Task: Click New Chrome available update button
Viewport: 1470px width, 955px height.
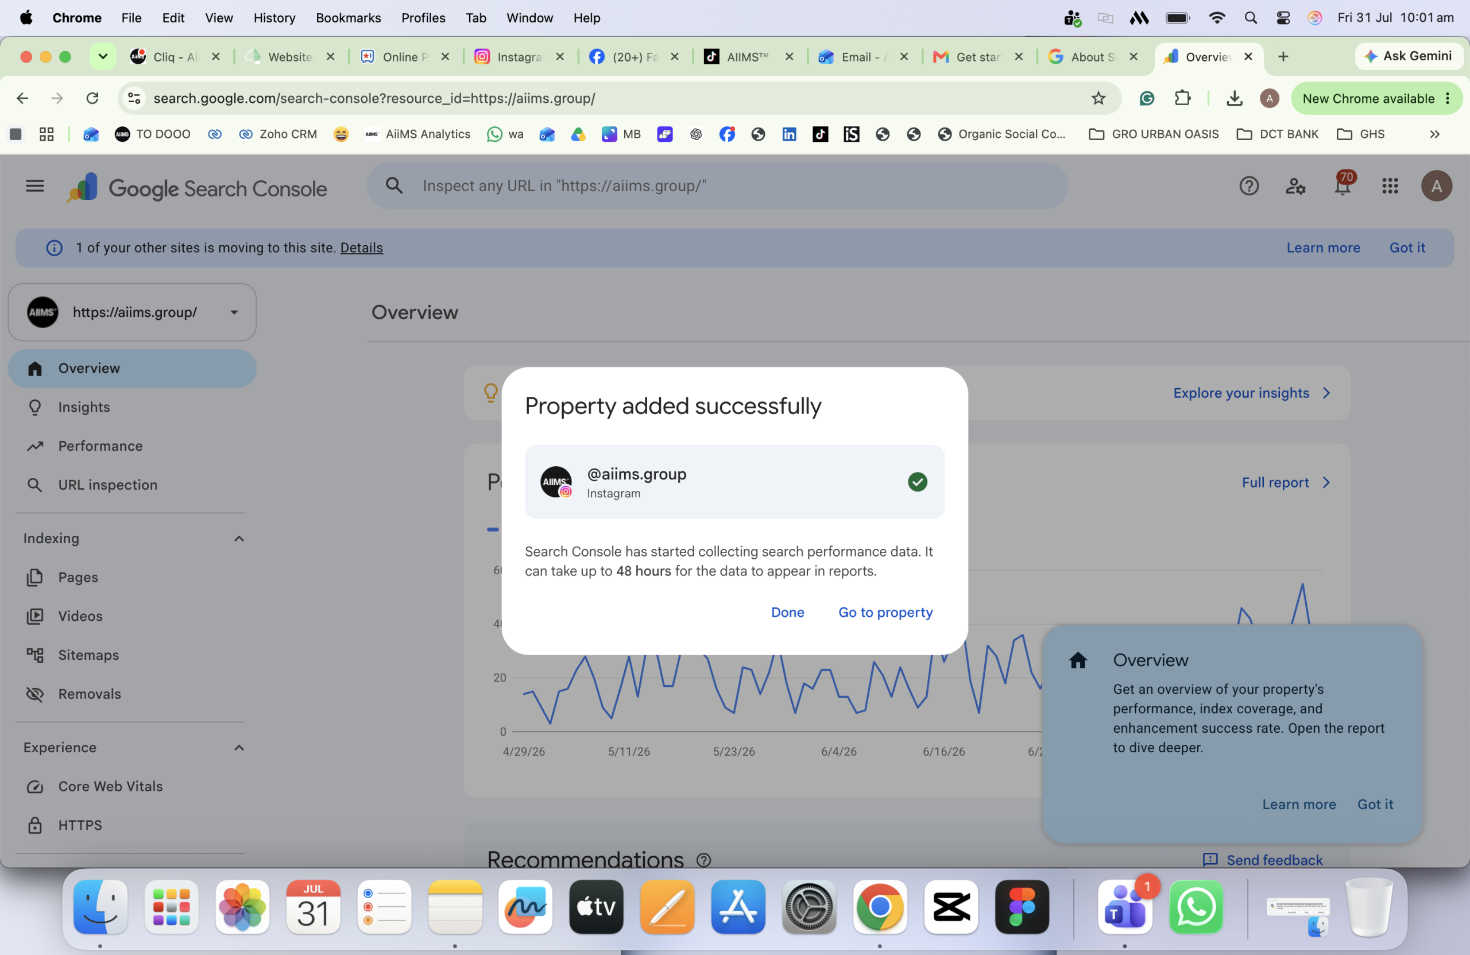Action: click(1376, 98)
